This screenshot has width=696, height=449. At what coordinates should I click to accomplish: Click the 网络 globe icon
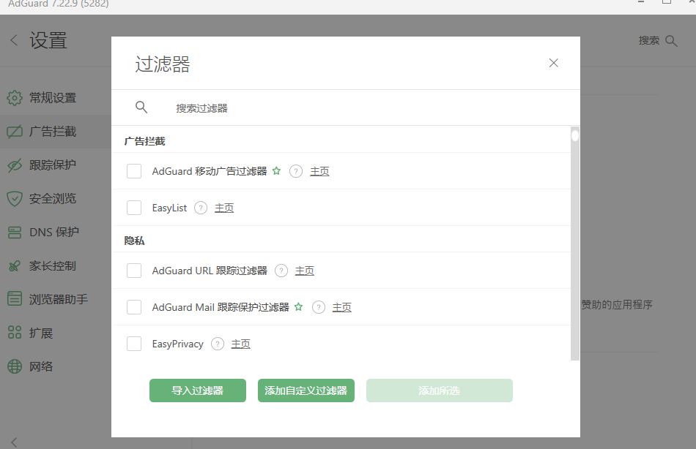(15, 366)
